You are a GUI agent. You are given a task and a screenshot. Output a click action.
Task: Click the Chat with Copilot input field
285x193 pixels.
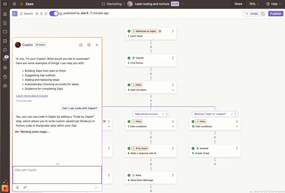pos(57,175)
